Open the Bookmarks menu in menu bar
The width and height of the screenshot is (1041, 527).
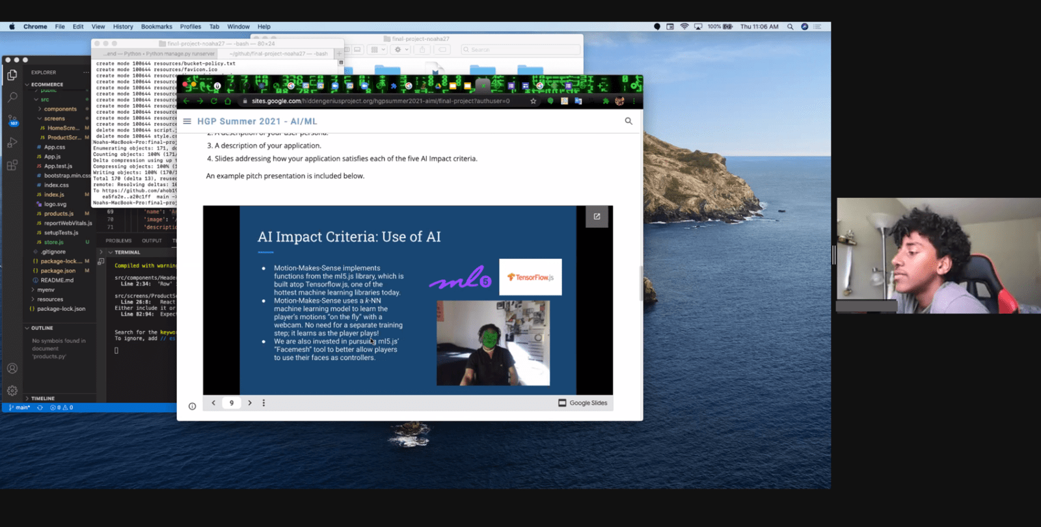point(156,27)
